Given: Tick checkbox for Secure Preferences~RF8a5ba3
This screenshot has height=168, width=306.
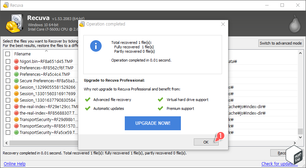Looking at the screenshot, I should coord(8,81).
